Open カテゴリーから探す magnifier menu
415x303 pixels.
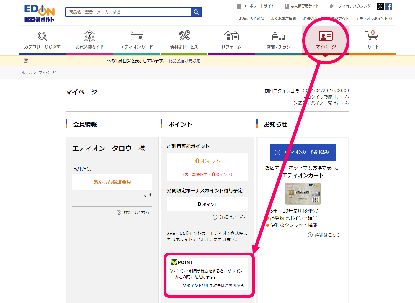tap(42, 40)
